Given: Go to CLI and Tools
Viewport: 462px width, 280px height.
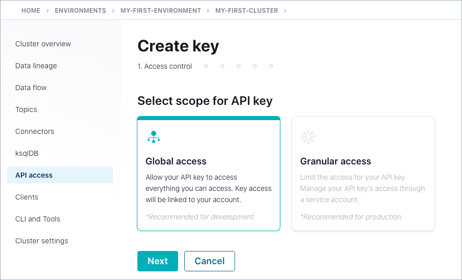Looking at the screenshot, I should 38,219.
